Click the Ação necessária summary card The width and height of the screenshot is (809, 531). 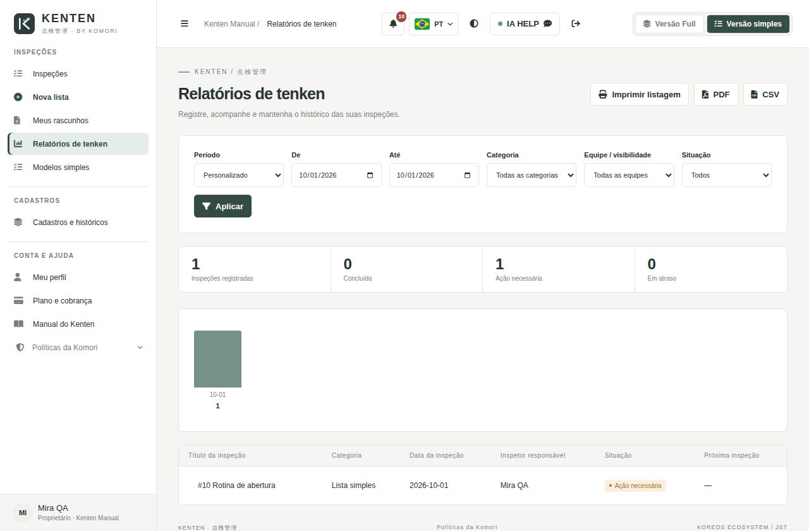(559, 269)
